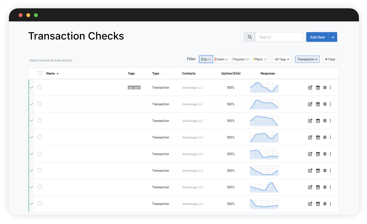
Task: Clear all filters with Clear button
Action: 330,59
